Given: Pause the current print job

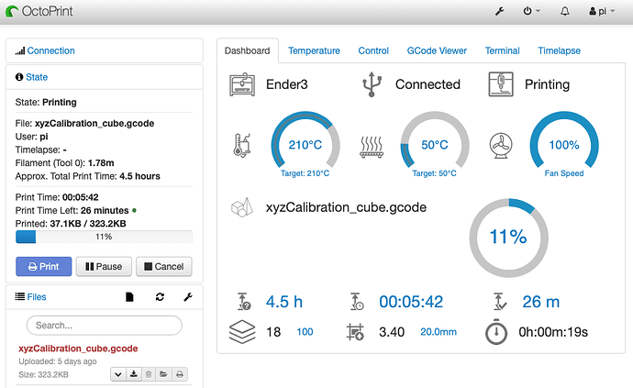Looking at the screenshot, I should coord(104,267).
